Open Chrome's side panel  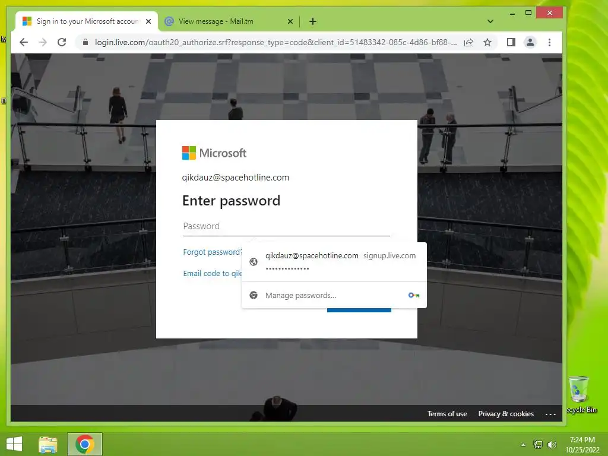pos(511,42)
